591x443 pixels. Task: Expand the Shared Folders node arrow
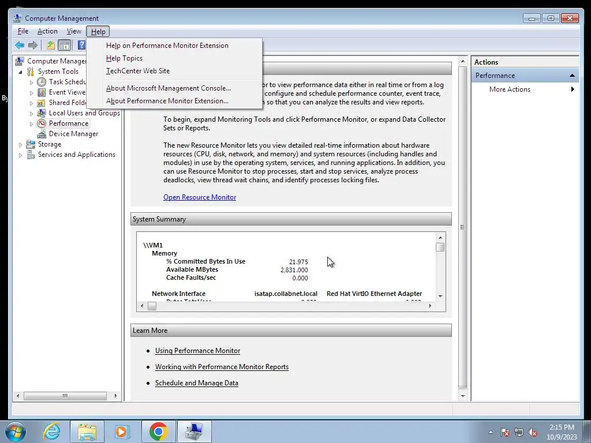[x=31, y=103]
